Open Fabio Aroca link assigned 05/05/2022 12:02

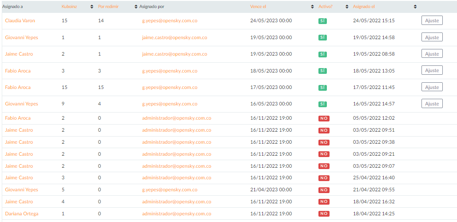click(18, 118)
